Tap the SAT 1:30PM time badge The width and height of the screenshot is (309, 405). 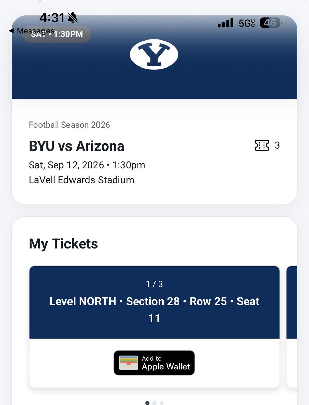click(x=57, y=34)
